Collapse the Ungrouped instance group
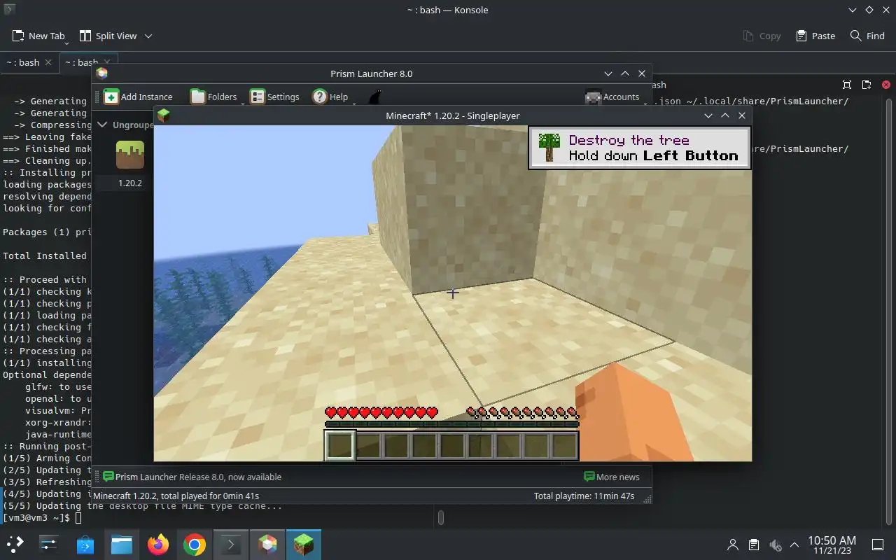 (x=102, y=125)
